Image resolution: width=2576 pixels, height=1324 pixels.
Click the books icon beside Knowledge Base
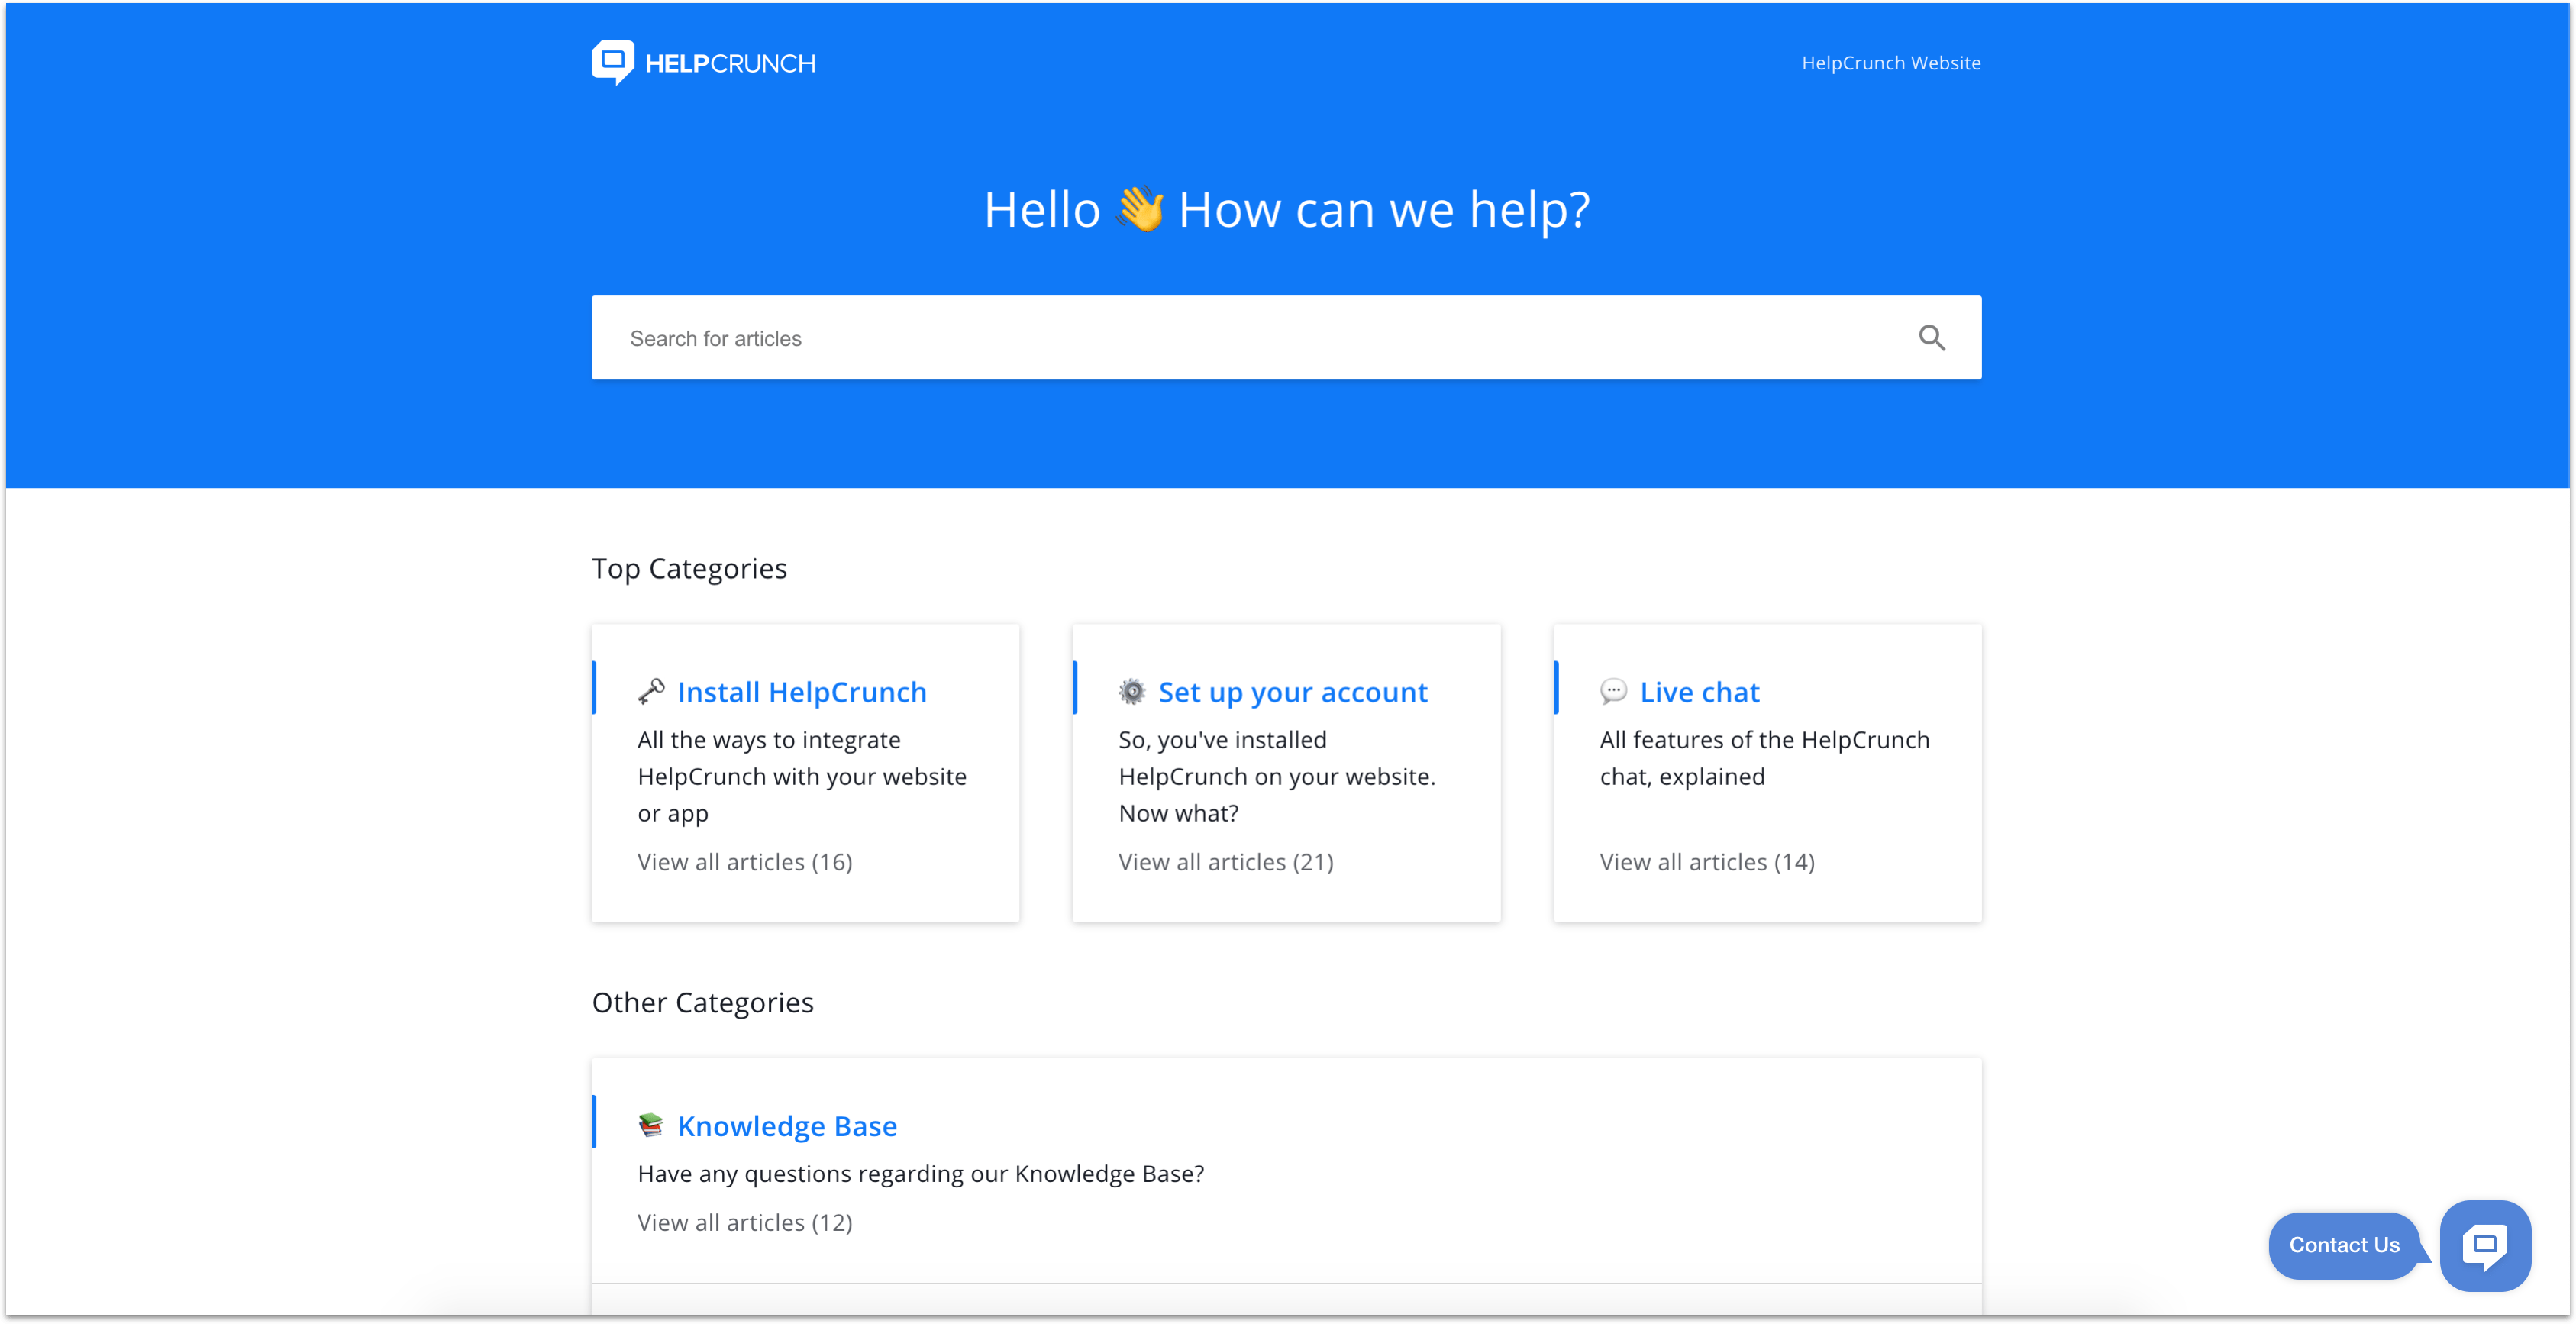651,1125
